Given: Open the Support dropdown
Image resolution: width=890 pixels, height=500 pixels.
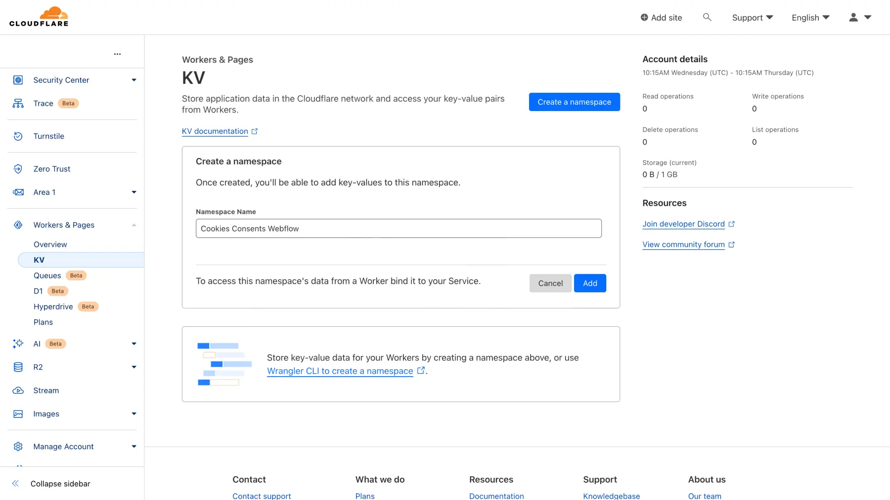Looking at the screenshot, I should point(753,18).
